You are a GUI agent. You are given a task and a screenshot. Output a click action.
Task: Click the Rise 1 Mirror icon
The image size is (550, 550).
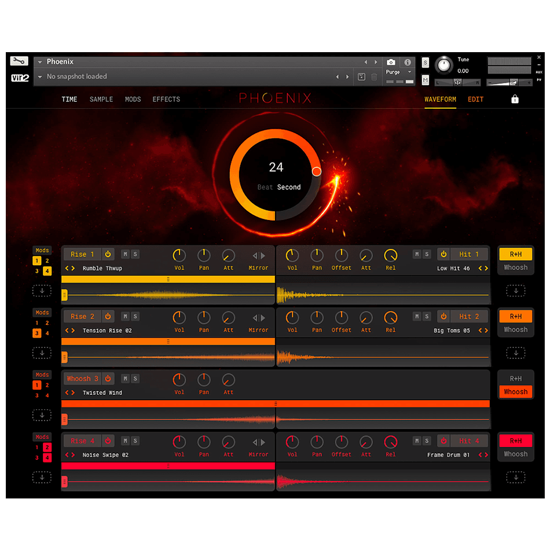259,256
